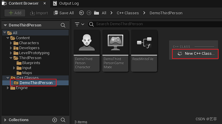Collapse the Content folder arrow
The height and width of the screenshot is (124, 222).
8,38
